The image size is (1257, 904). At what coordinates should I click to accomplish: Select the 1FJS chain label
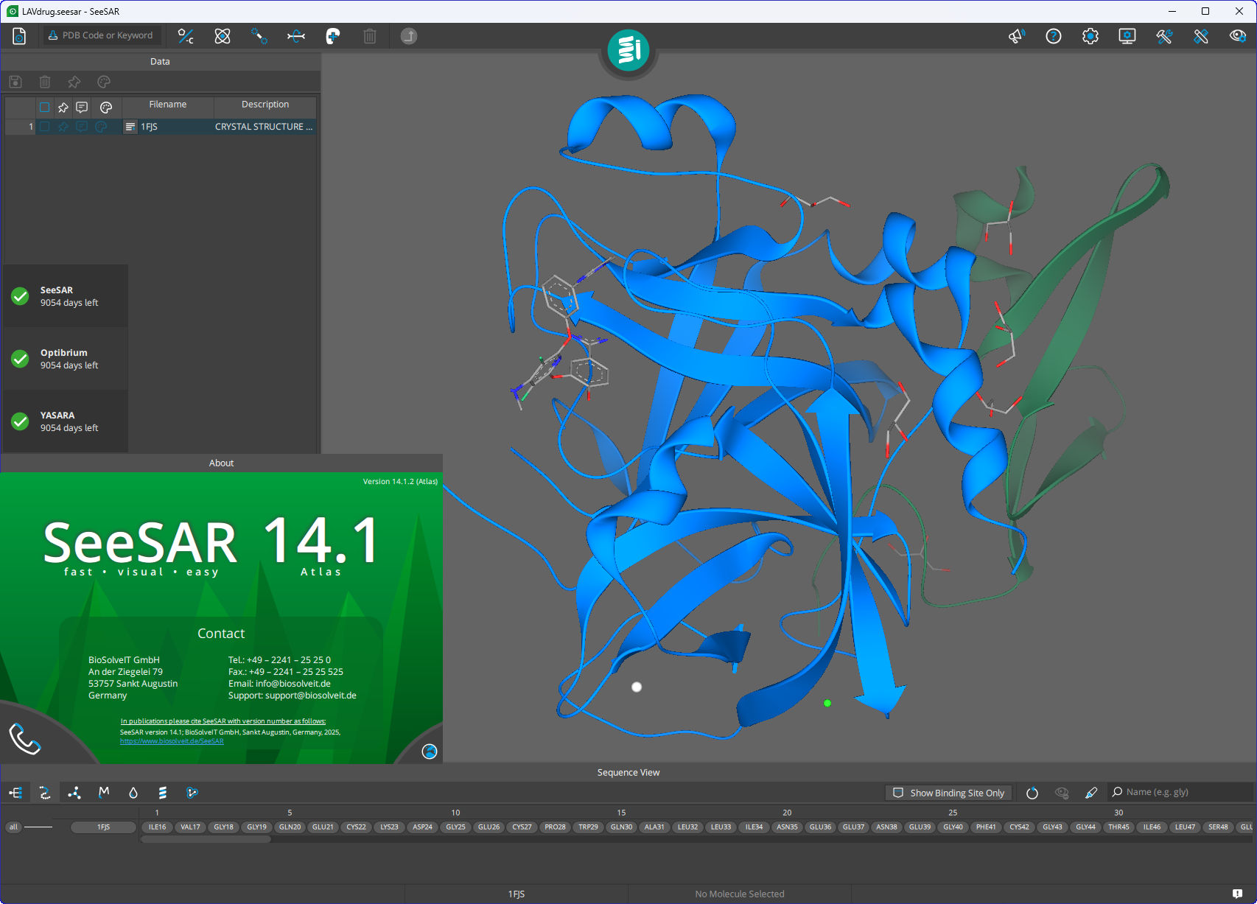pos(103,827)
